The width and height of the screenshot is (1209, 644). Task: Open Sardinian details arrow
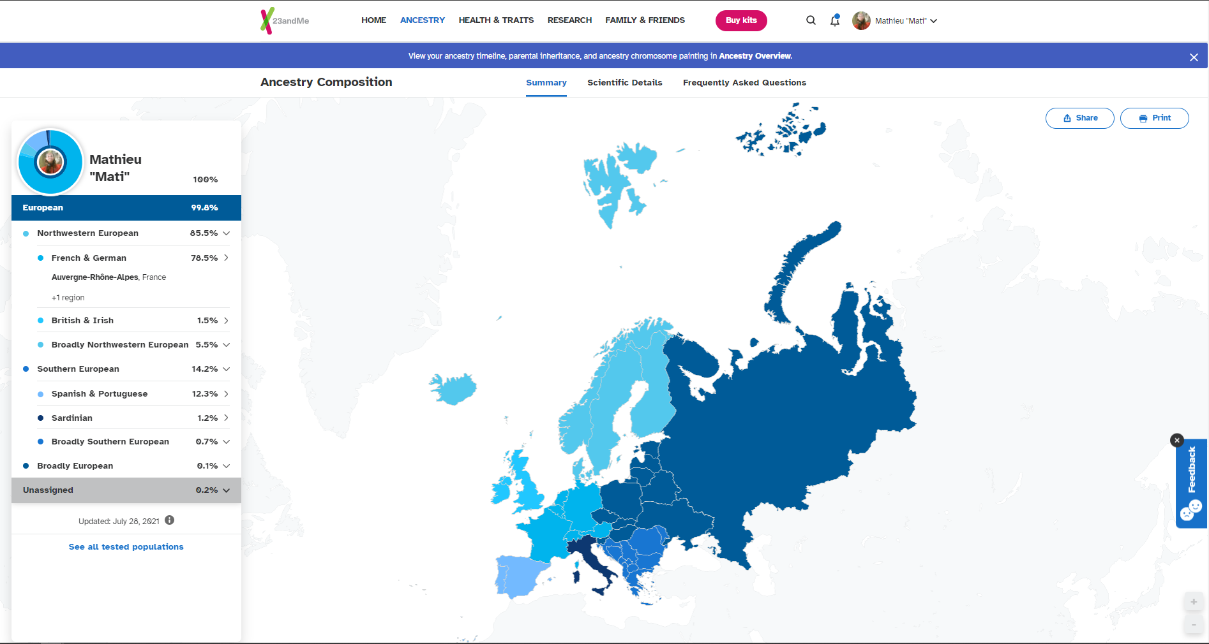226,418
